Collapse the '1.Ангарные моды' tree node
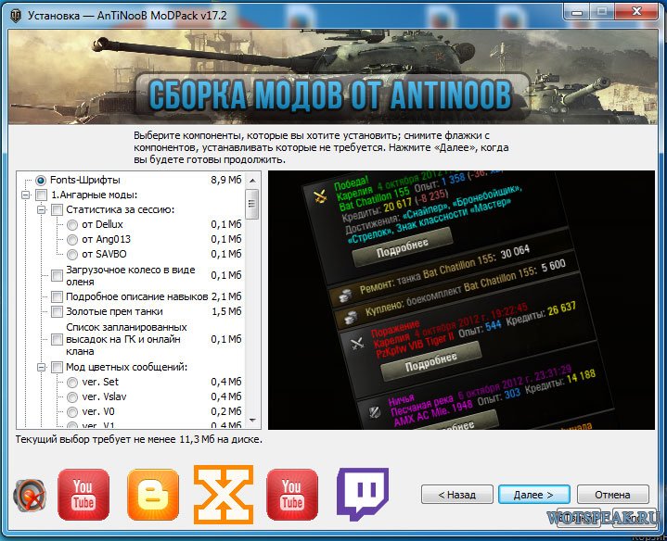This screenshot has width=667, height=541. click(24, 195)
